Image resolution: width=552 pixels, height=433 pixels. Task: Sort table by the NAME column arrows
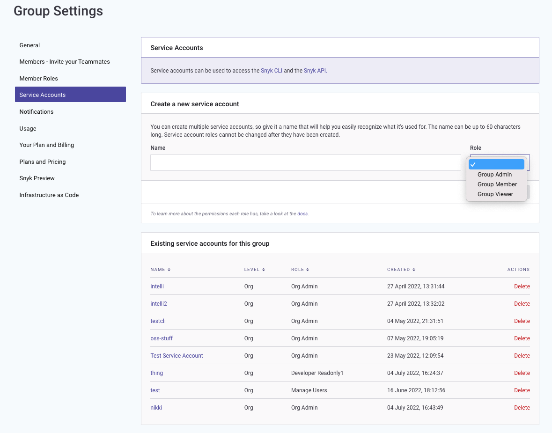pyautogui.click(x=169, y=270)
